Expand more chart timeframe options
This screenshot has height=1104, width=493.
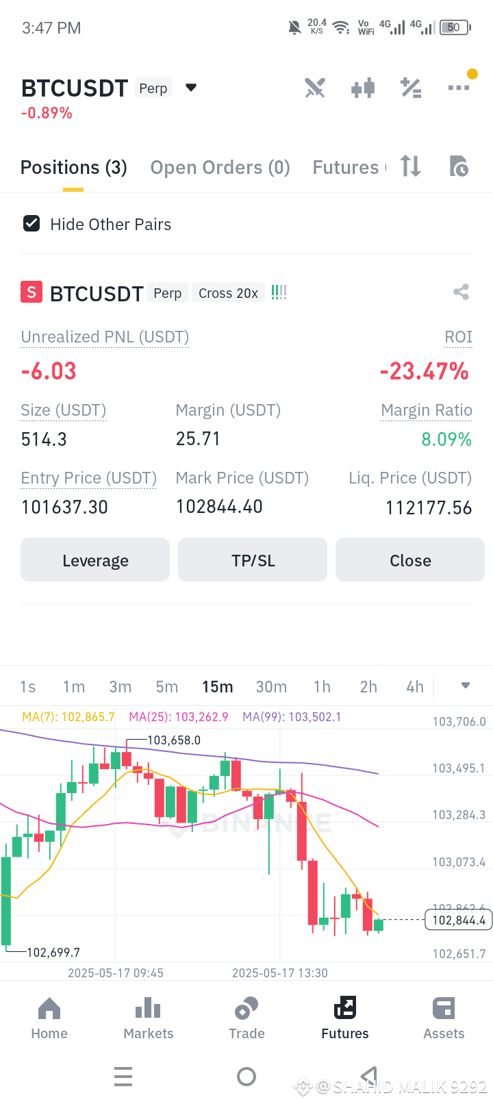(x=466, y=686)
